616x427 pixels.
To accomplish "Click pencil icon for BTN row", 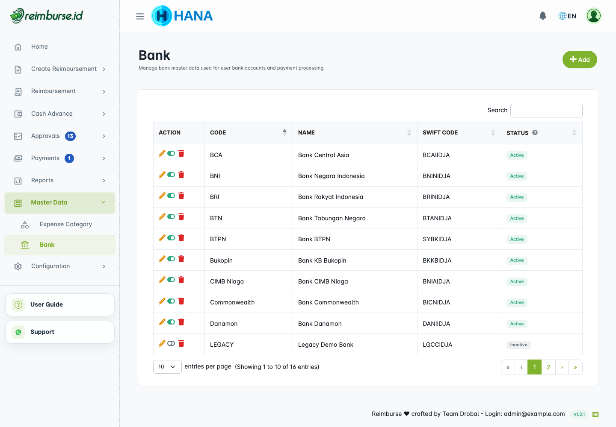I will [162, 216].
